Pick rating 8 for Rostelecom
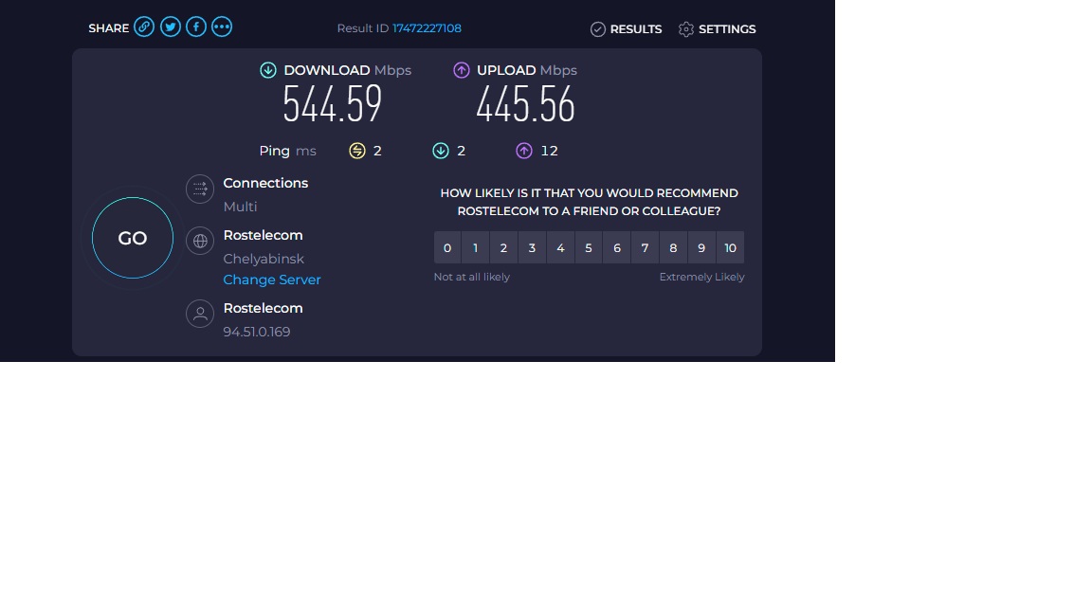Image resolution: width=1092 pixels, height=614 pixels. pyautogui.click(x=673, y=248)
